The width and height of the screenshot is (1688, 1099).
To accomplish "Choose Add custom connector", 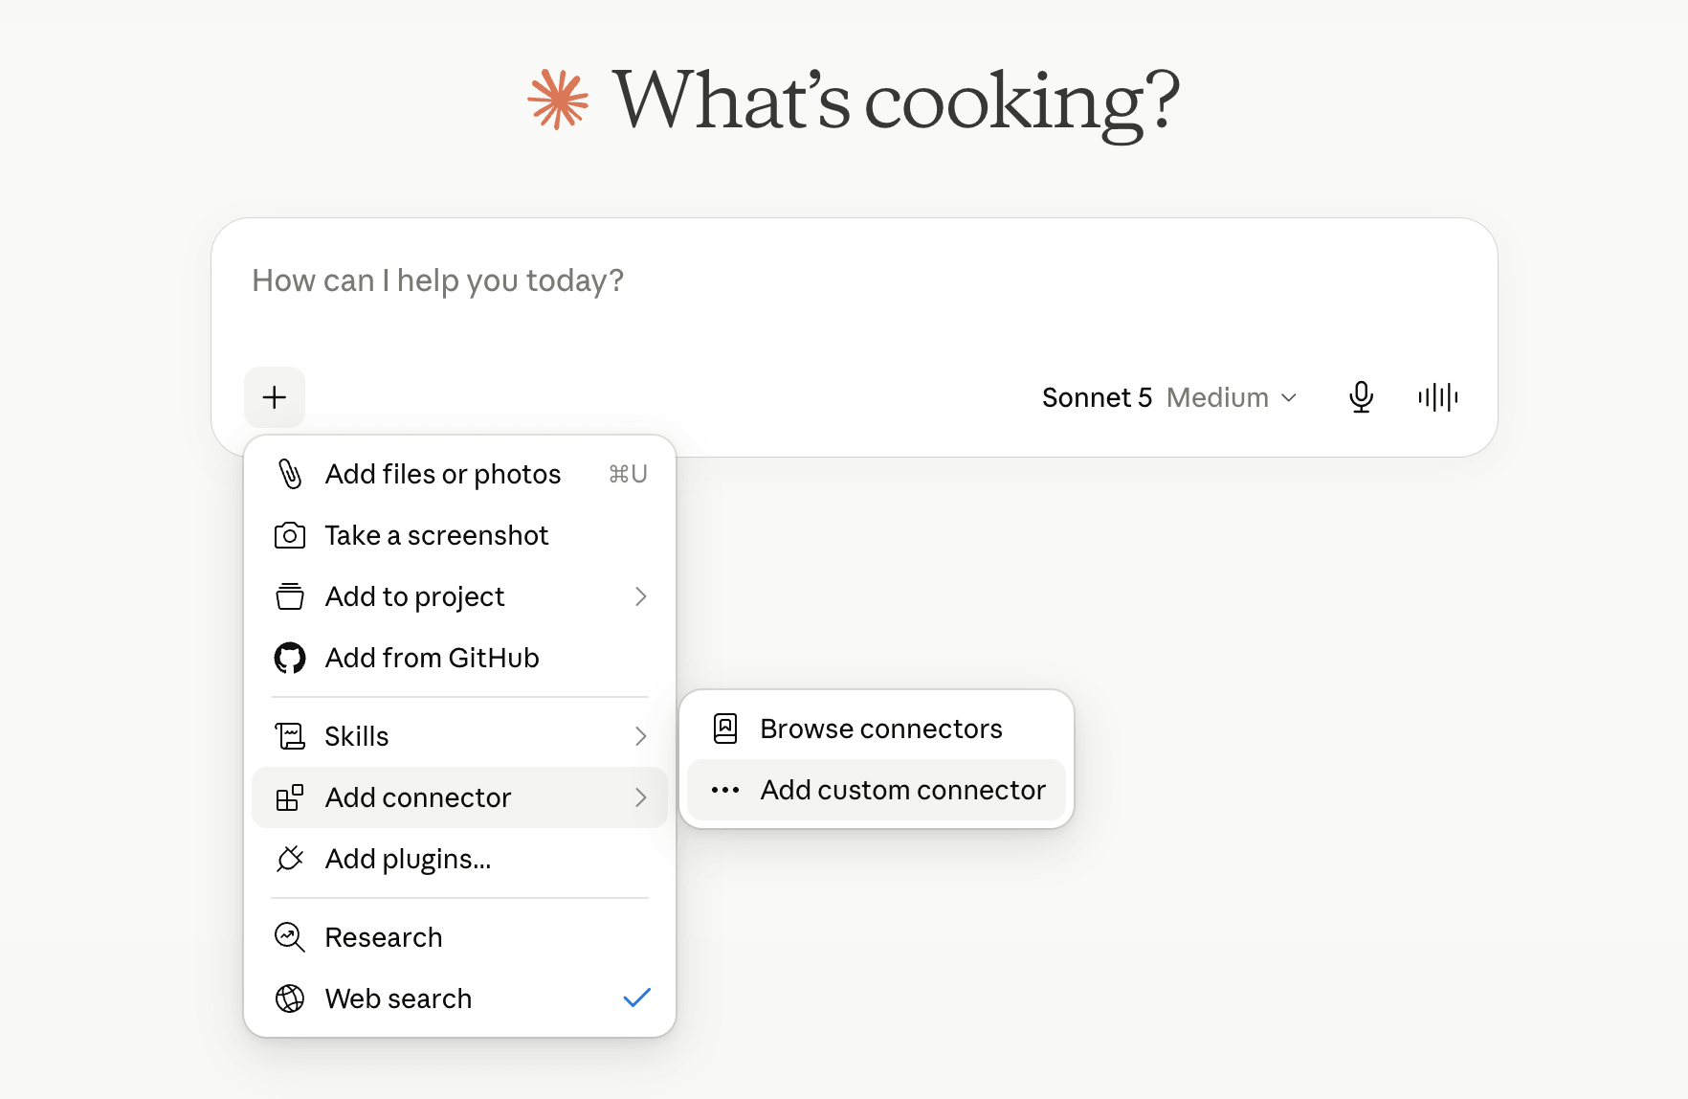I will click(x=877, y=790).
